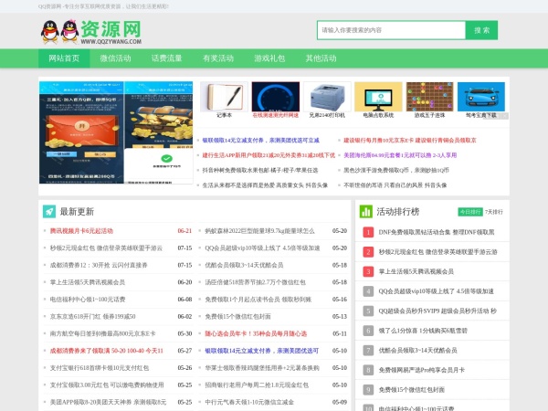The width and height of the screenshot is (548, 411).
Task: Open 招商银行老用户每周二抢 article
Action: coord(257,385)
